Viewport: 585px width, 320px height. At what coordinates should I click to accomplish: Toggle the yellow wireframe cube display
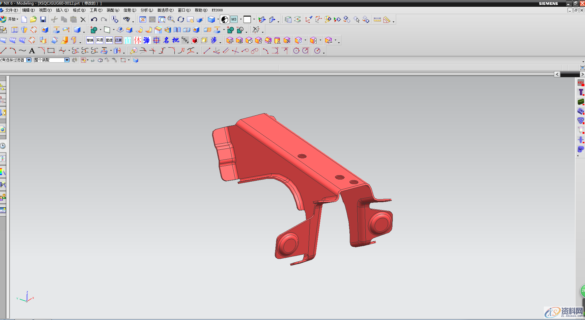[204, 40]
